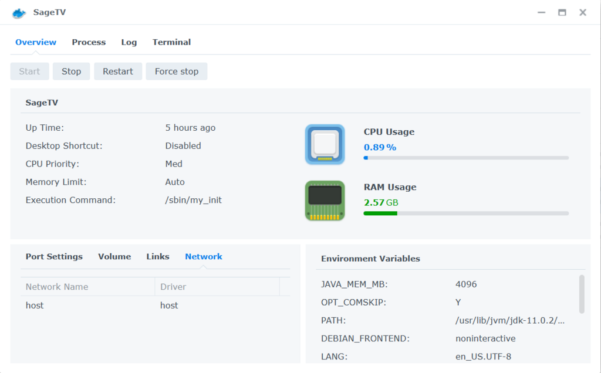Click the Network Name column header
This screenshot has height=373, width=601.
pyautogui.click(x=88, y=287)
